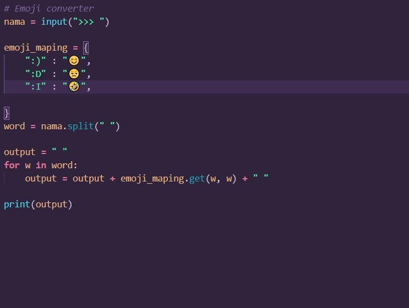
Task: Click the word variable assignment
Action: pyautogui.click(x=14, y=127)
